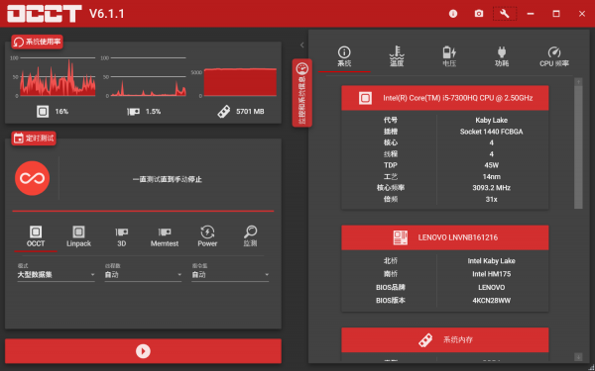
Task: Open the info icon in title bar
Action: [x=453, y=14]
